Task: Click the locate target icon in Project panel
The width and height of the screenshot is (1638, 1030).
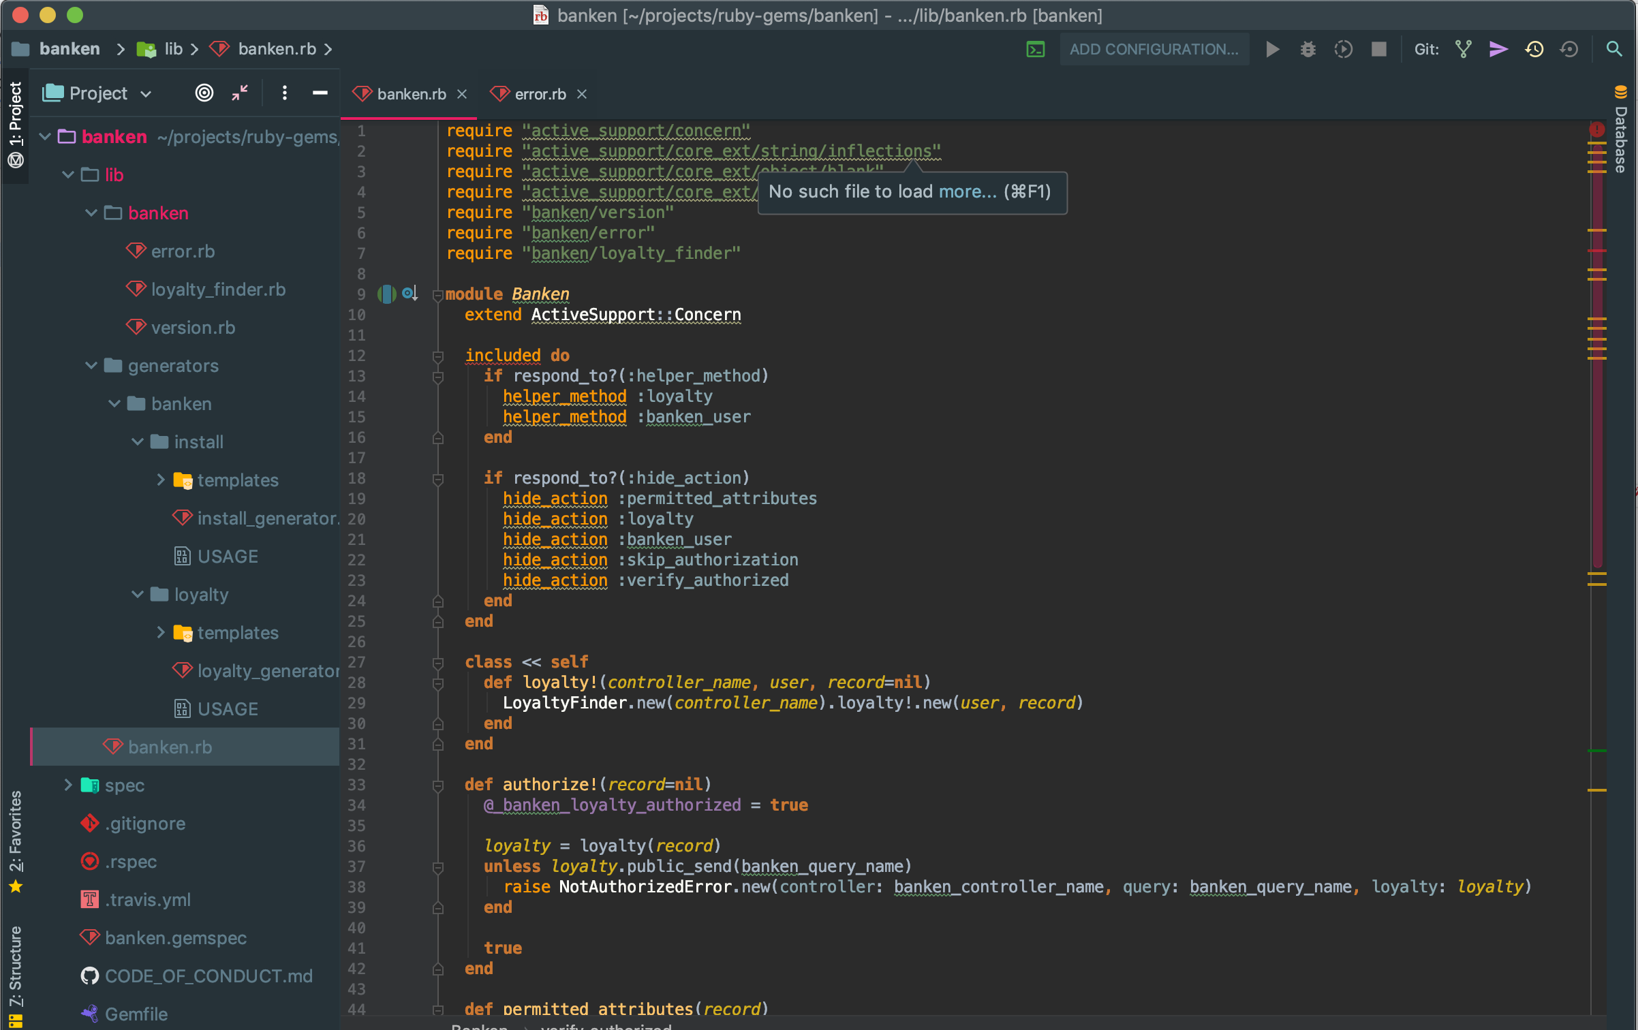Action: tap(204, 93)
